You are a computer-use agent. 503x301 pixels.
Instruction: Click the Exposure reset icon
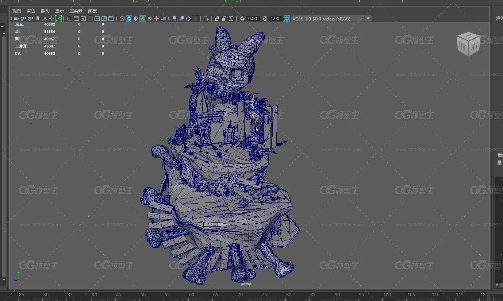pos(242,19)
